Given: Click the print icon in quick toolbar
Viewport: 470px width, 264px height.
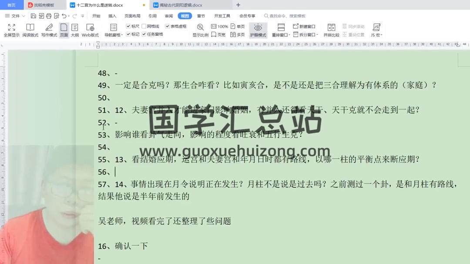Looking at the screenshot, I should [49, 16].
